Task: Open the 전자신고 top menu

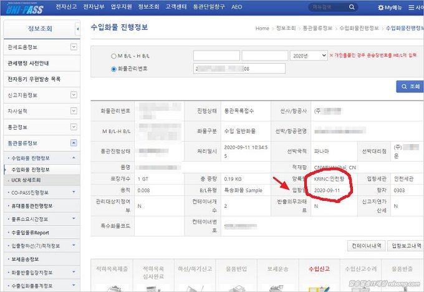Action: [66, 7]
